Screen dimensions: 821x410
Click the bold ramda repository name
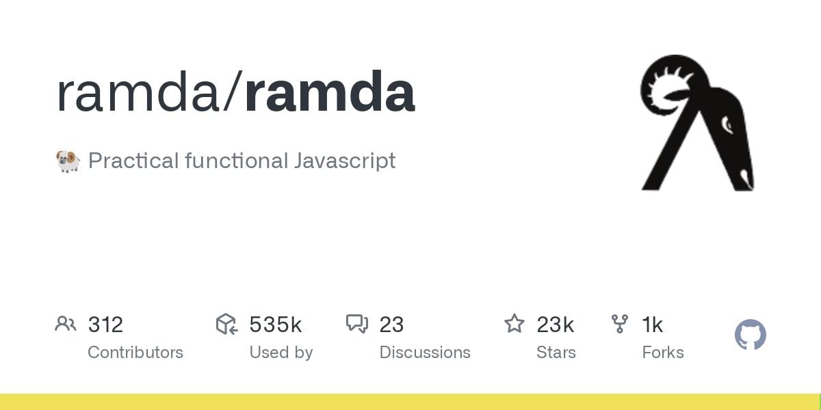329,93
